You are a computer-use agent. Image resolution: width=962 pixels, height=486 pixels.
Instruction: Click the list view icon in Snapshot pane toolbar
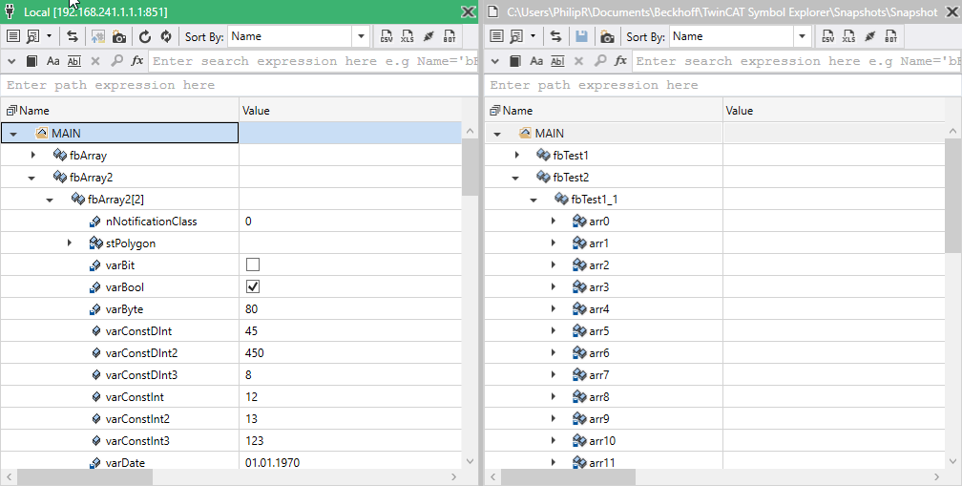coord(497,36)
